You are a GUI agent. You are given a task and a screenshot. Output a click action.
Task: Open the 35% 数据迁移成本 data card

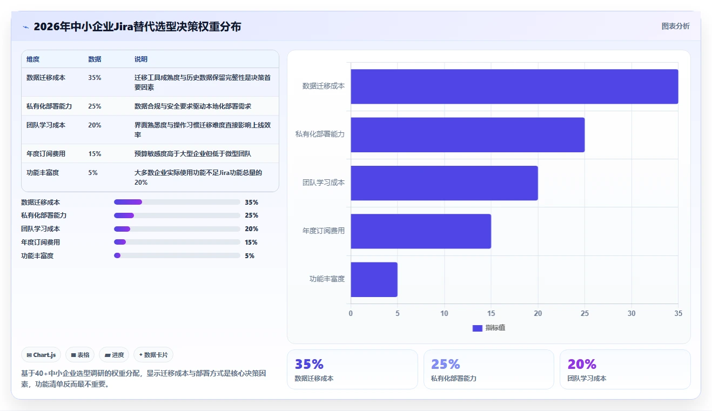click(x=352, y=369)
